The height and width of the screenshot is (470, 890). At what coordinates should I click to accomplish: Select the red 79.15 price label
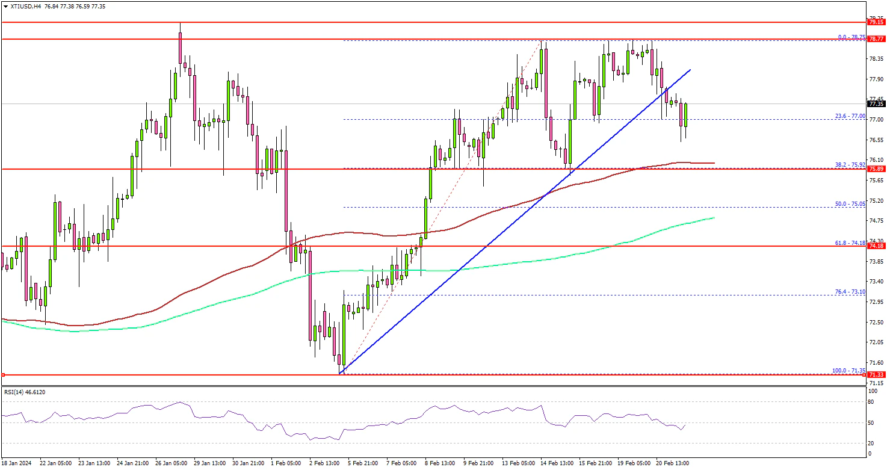click(x=876, y=22)
